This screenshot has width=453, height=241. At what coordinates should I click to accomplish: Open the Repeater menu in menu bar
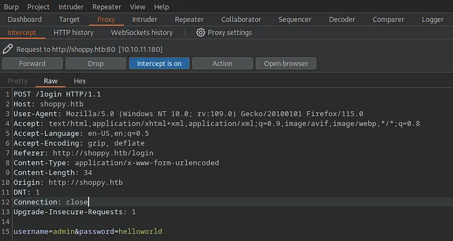tap(106, 7)
